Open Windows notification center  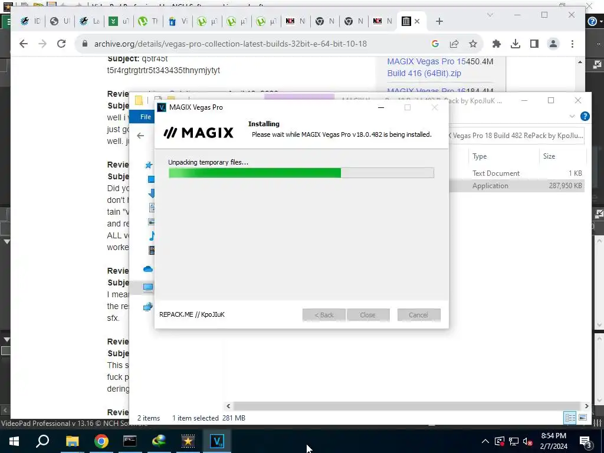coord(585,441)
